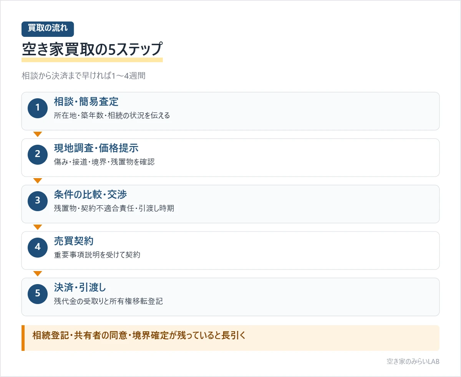Click the step 5 number circle
This screenshot has height=377, width=461.
point(38,294)
